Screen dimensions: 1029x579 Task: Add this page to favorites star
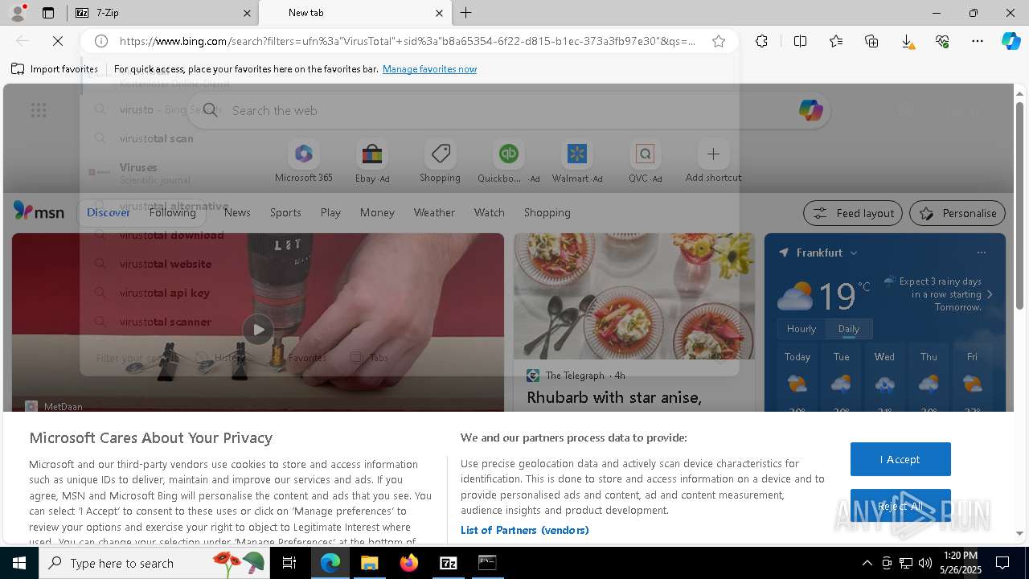pyautogui.click(x=719, y=41)
